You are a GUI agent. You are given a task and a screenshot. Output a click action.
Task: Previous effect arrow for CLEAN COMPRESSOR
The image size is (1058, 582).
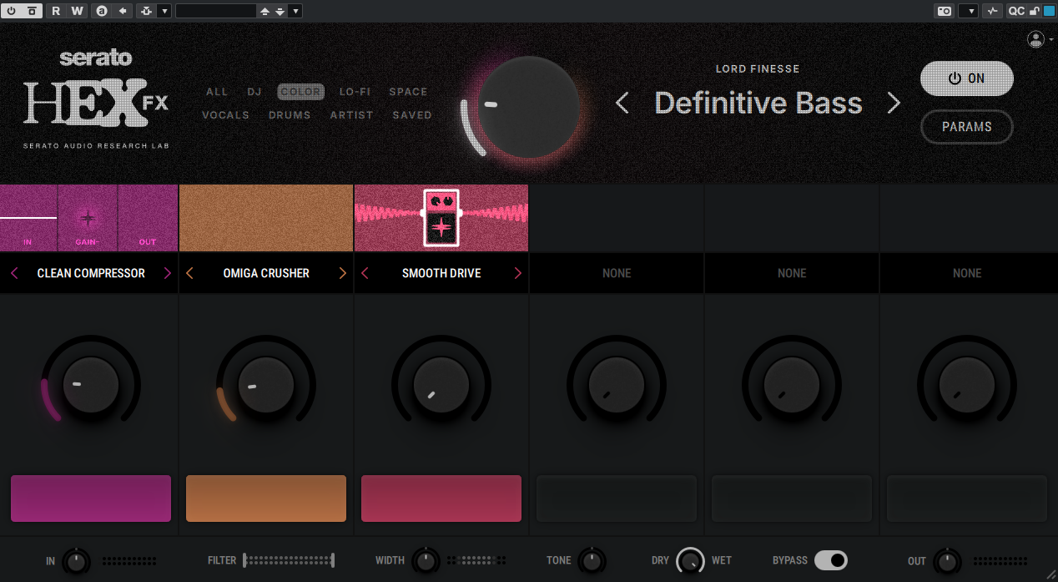(x=14, y=273)
